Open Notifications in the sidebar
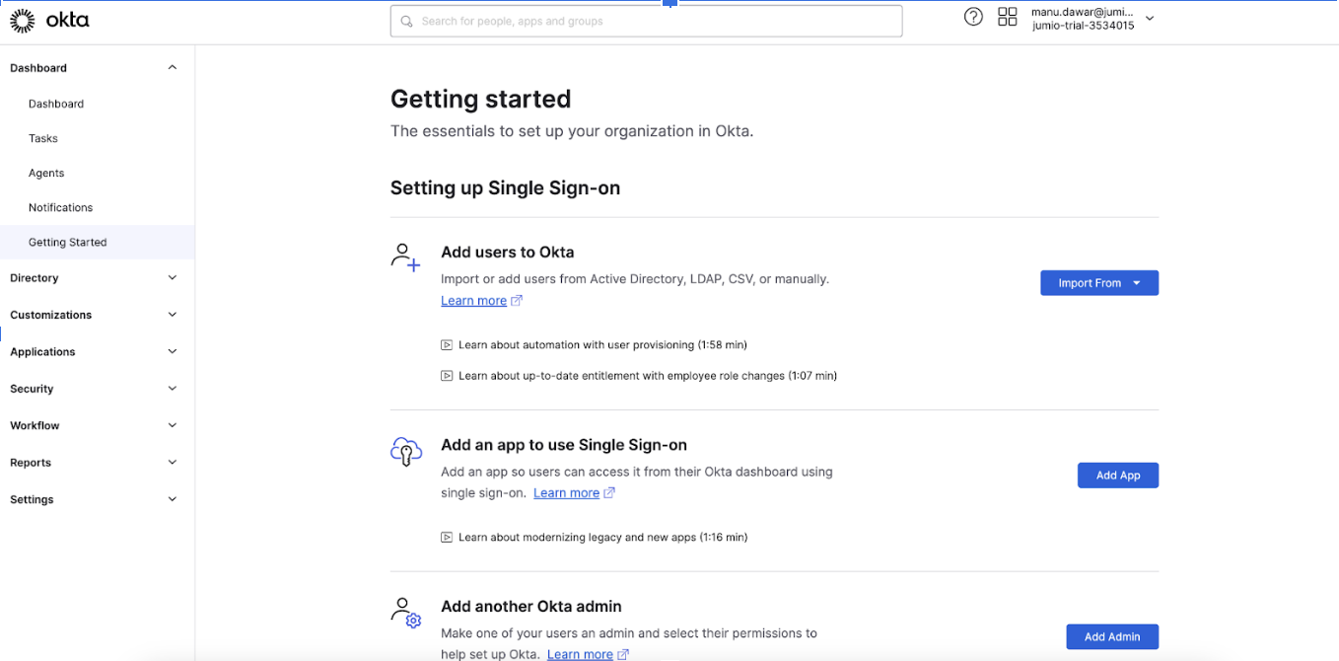This screenshot has width=1339, height=661. click(60, 207)
